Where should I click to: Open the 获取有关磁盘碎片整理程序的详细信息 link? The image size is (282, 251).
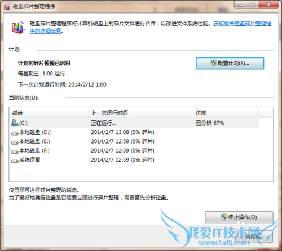click(x=242, y=24)
